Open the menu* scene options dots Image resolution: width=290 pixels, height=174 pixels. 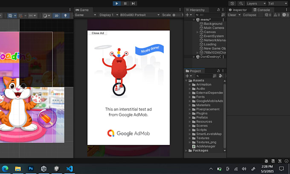click(223, 20)
